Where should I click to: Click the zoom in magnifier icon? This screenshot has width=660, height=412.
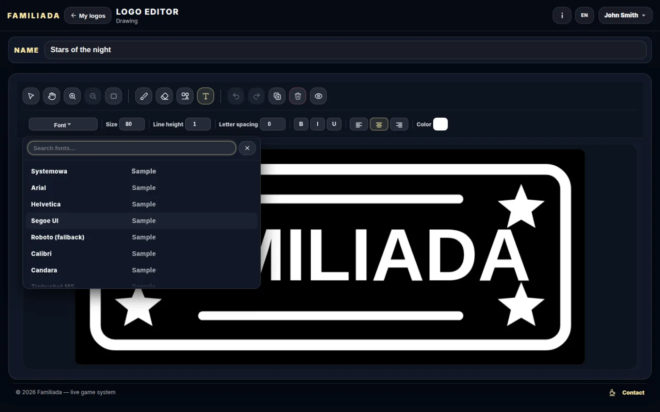[x=73, y=96]
